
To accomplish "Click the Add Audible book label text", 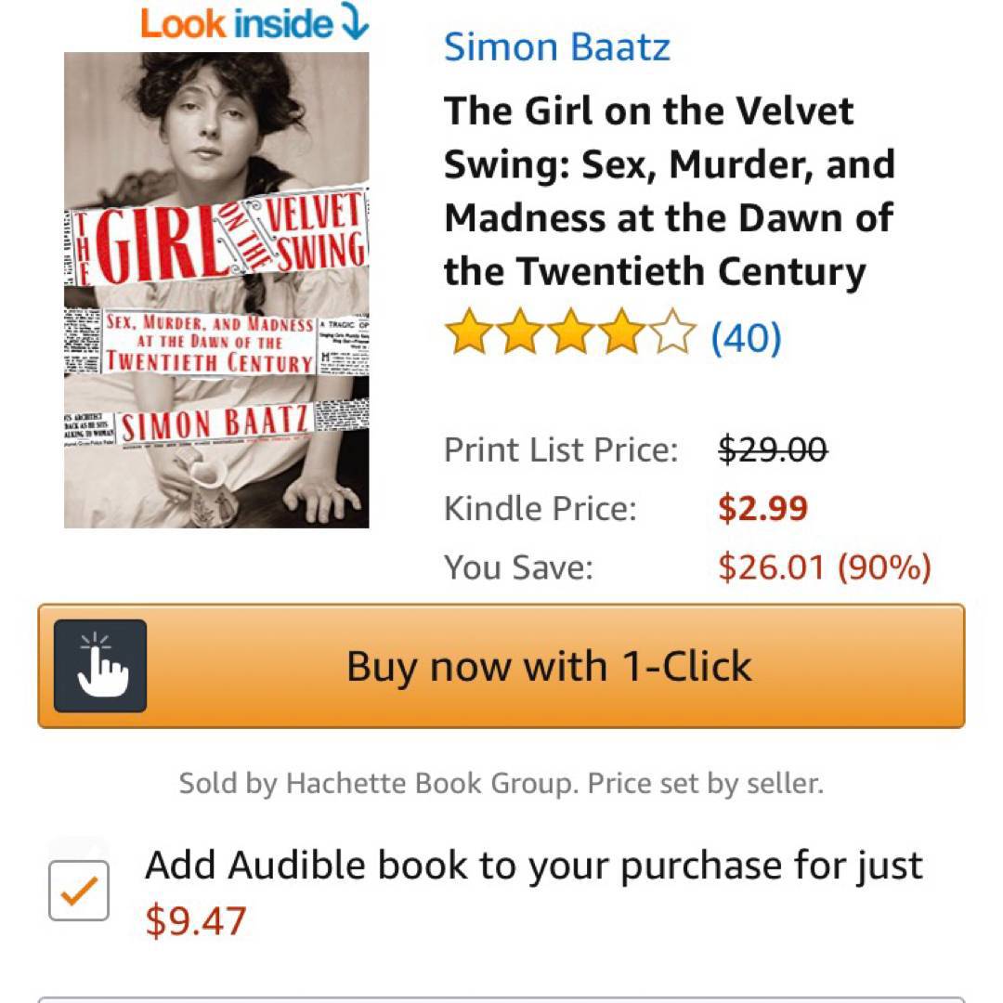I will [x=534, y=866].
